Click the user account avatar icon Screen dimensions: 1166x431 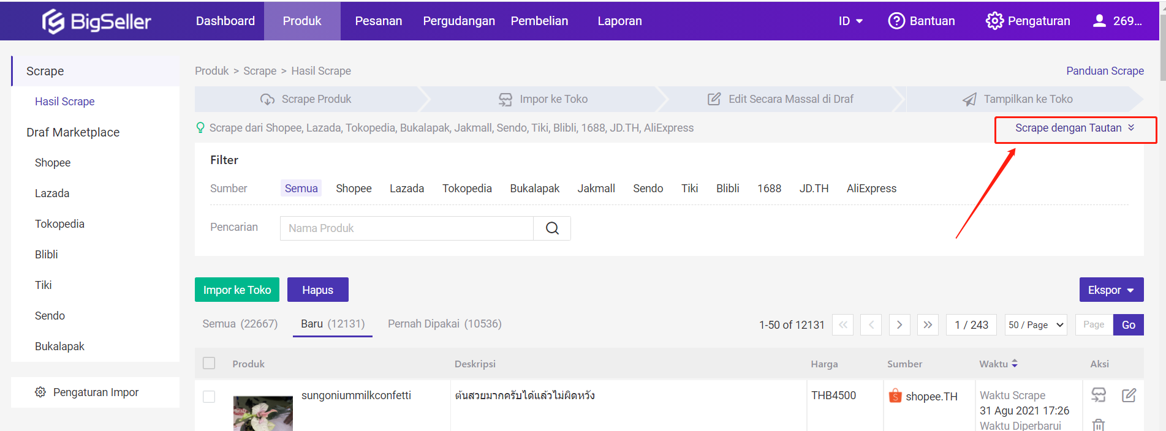click(1100, 21)
